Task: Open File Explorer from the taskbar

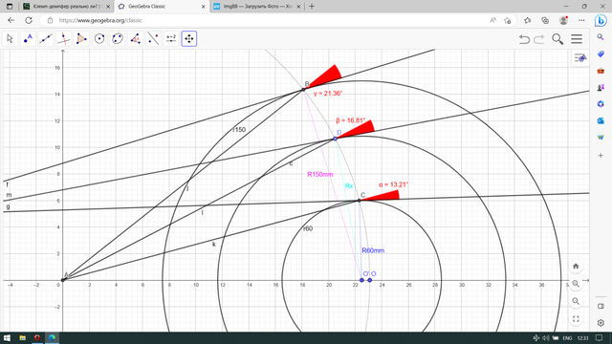Action: 22,337
